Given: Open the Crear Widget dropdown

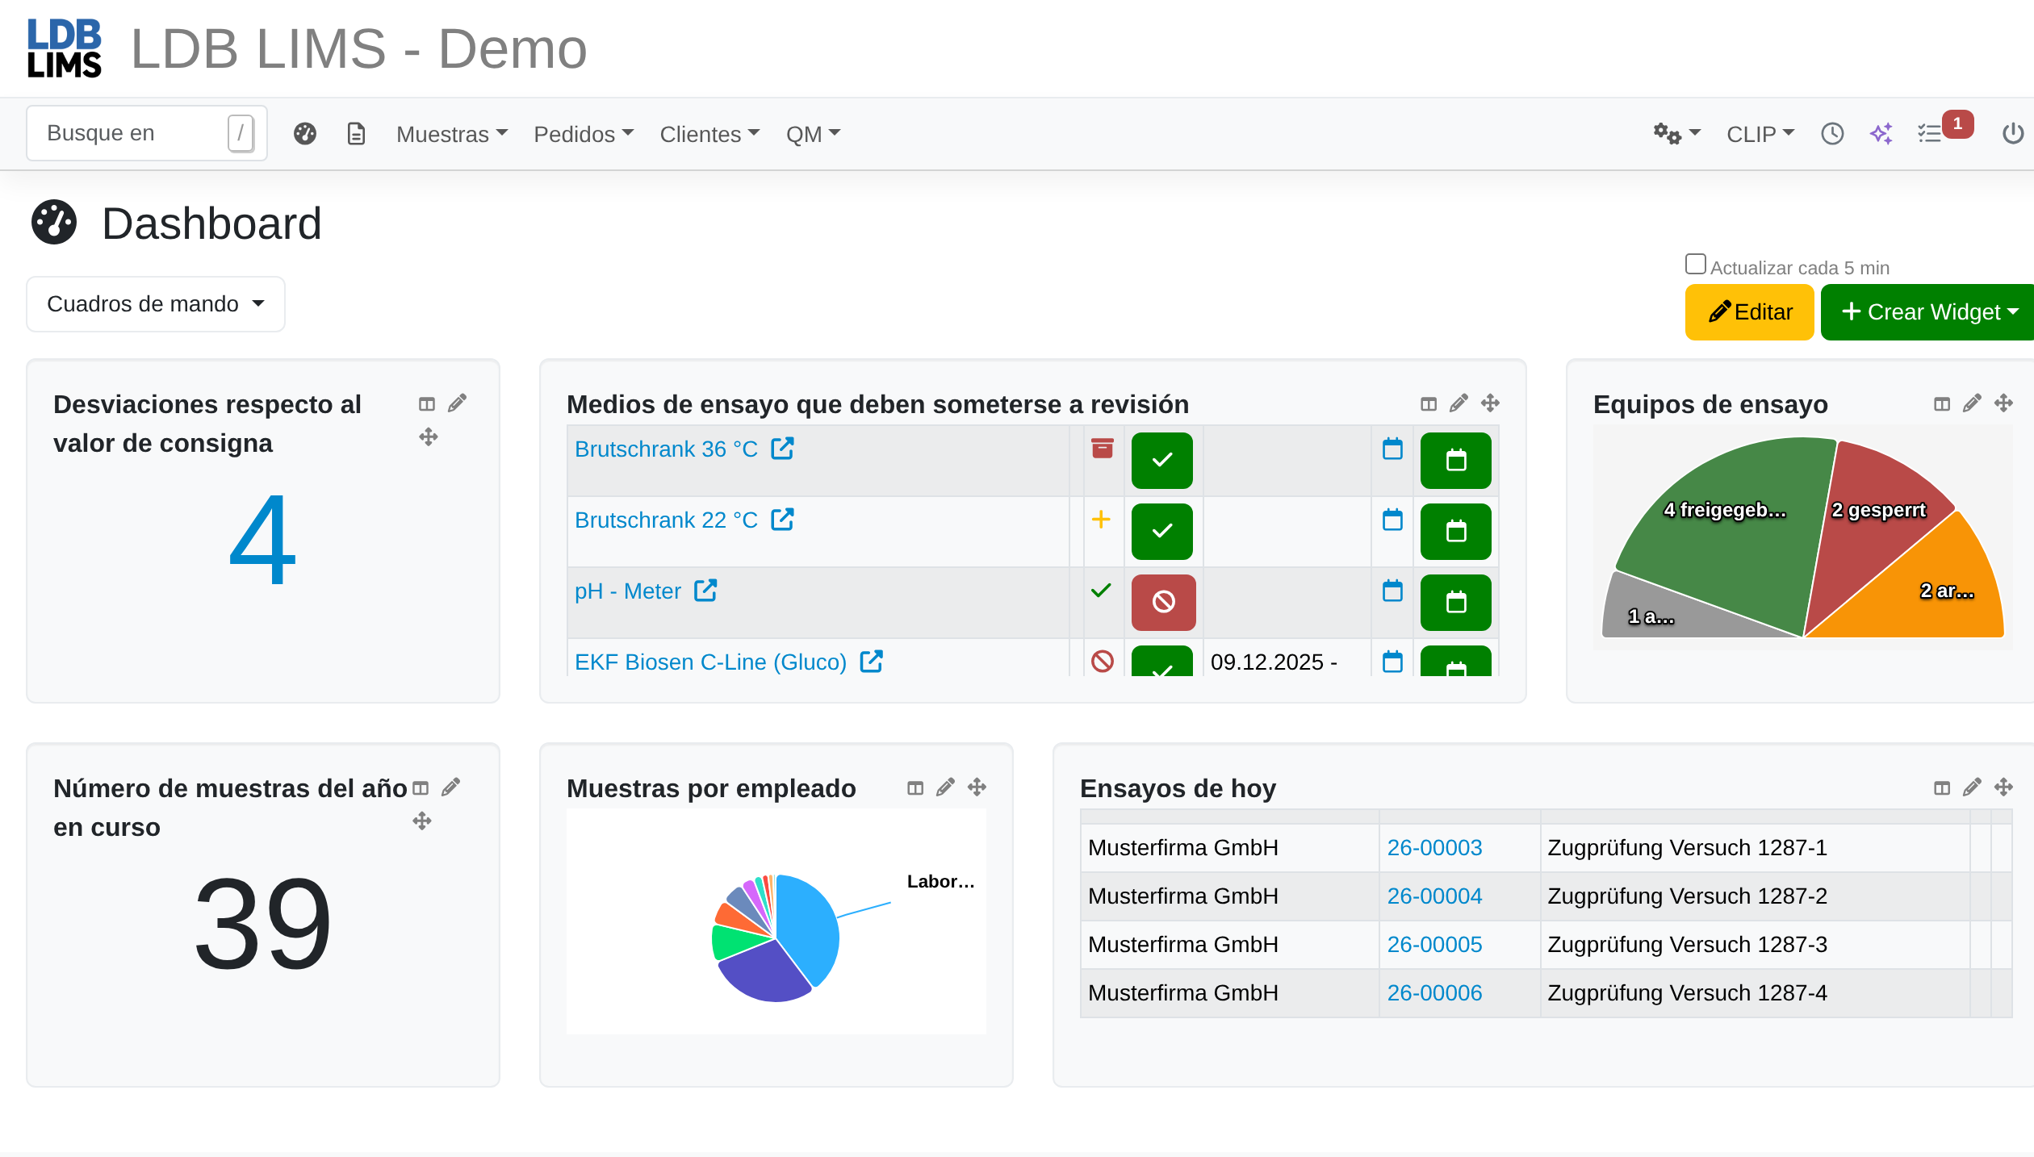Looking at the screenshot, I should pyautogui.click(x=1927, y=312).
